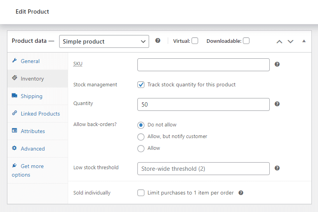Open the Attributes tab

click(37, 131)
